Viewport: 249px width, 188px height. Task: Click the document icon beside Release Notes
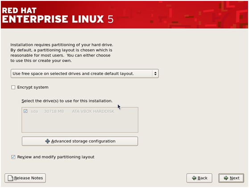click(10, 178)
